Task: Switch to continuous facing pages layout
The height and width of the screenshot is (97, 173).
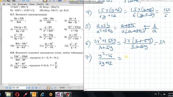Action: [55, 88]
